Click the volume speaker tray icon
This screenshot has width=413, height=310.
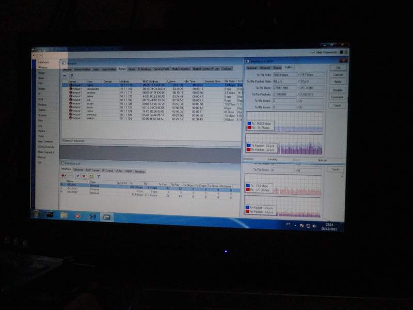(314, 226)
